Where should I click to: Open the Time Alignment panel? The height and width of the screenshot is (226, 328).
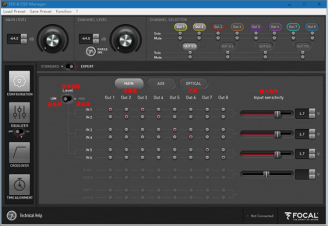(20, 185)
